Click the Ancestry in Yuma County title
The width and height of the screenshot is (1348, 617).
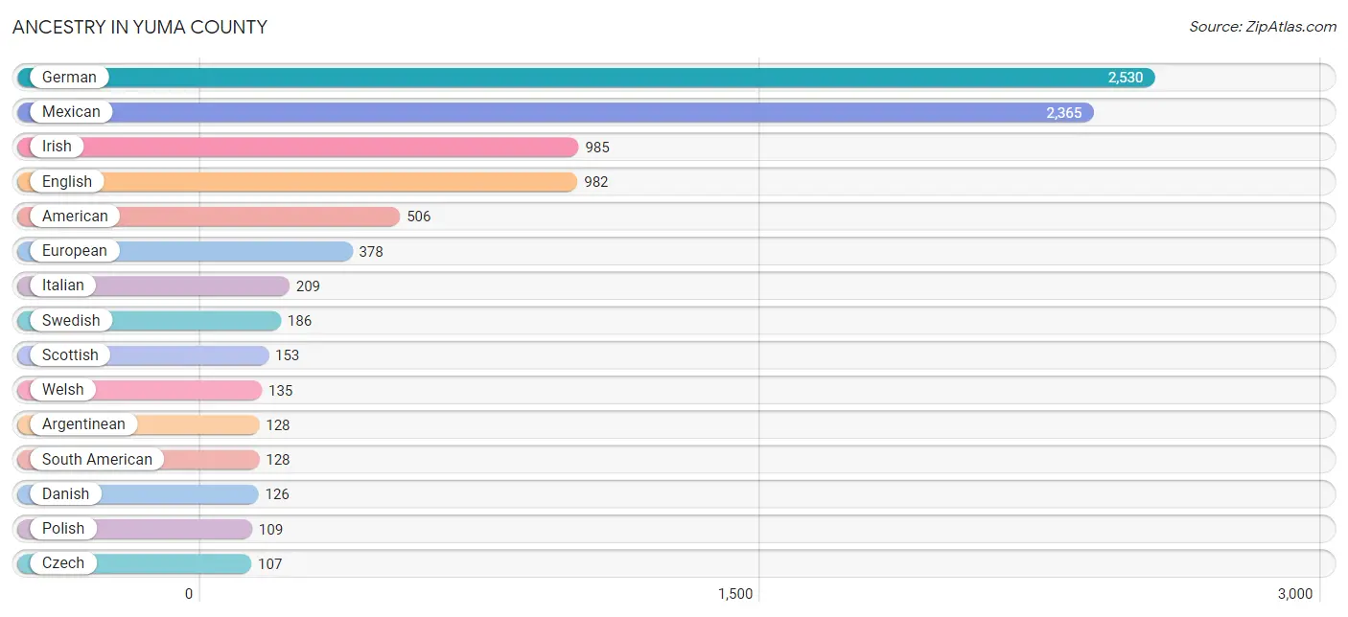click(x=140, y=28)
